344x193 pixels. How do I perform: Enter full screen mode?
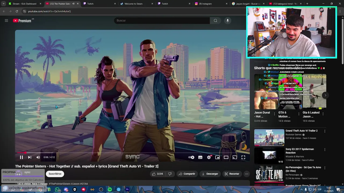(243, 157)
